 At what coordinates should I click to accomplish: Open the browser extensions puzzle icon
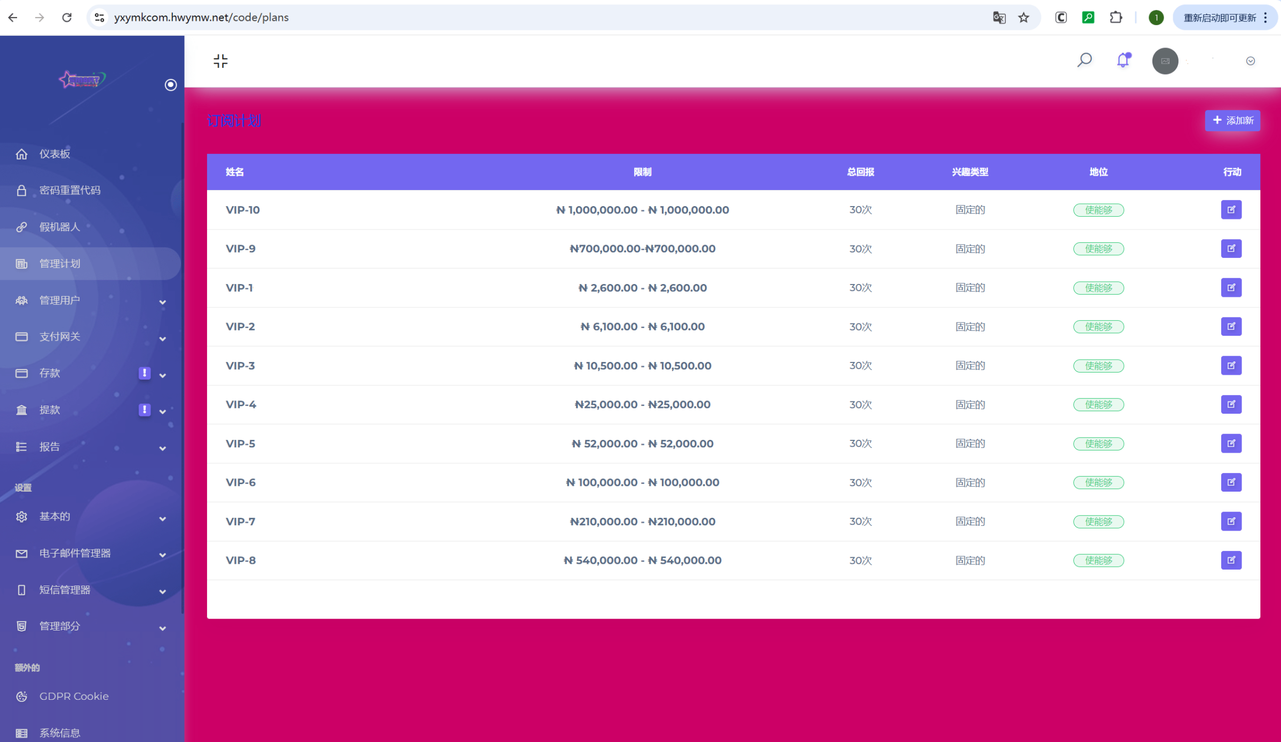coord(1116,18)
